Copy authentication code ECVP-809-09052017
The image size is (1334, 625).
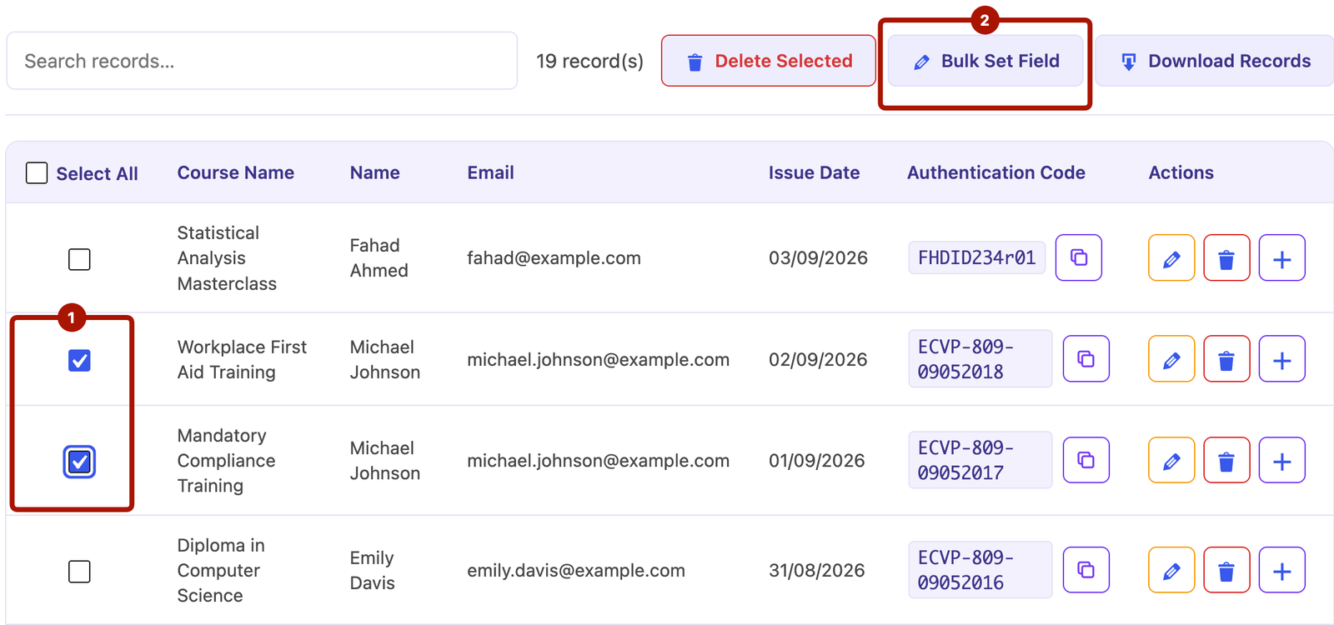(x=1086, y=460)
